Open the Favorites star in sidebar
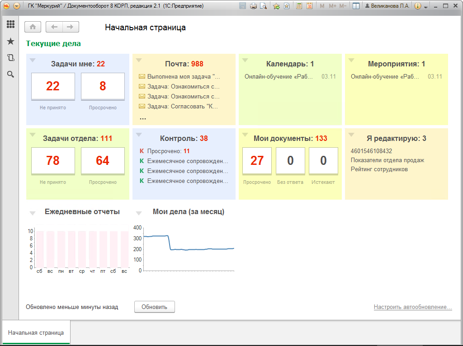This screenshot has width=463, height=346. click(11, 41)
